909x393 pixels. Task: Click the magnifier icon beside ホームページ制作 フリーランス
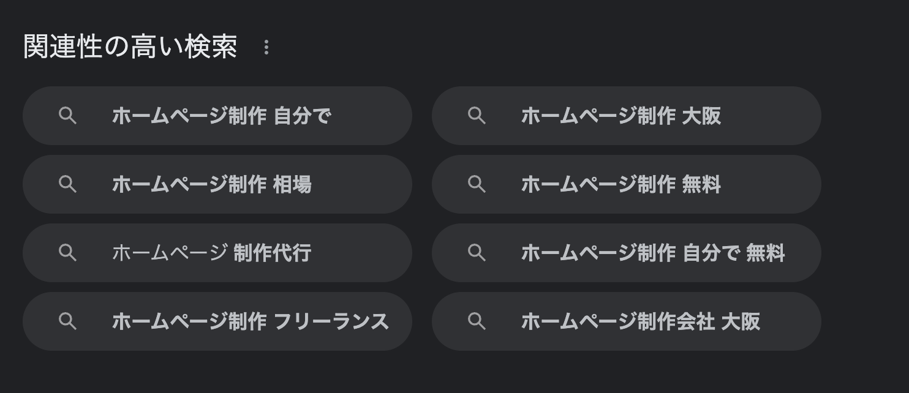click(67, 321)
